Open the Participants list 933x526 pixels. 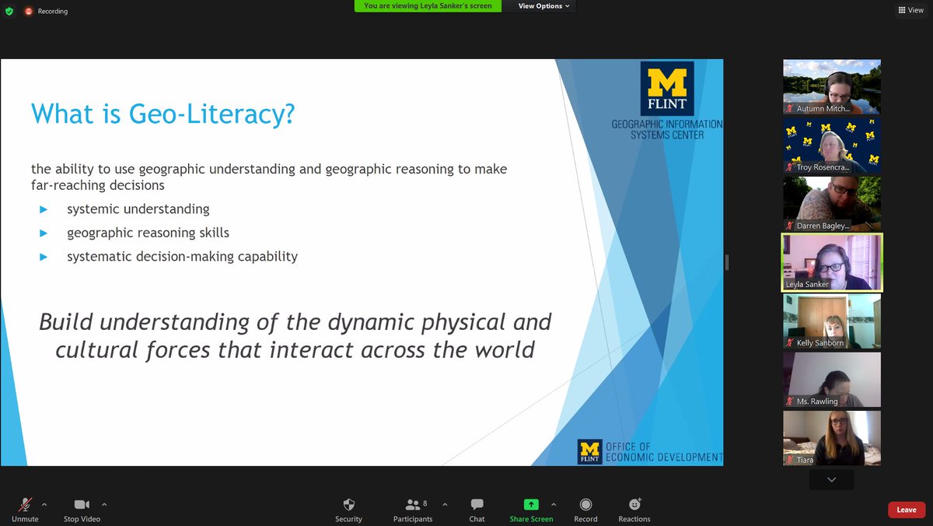413,509
